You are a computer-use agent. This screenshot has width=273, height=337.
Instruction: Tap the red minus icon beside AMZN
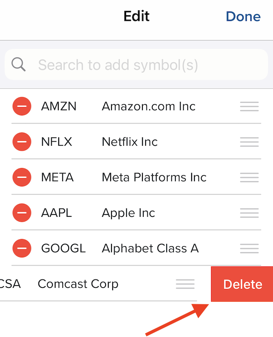[x=22, y=106]
